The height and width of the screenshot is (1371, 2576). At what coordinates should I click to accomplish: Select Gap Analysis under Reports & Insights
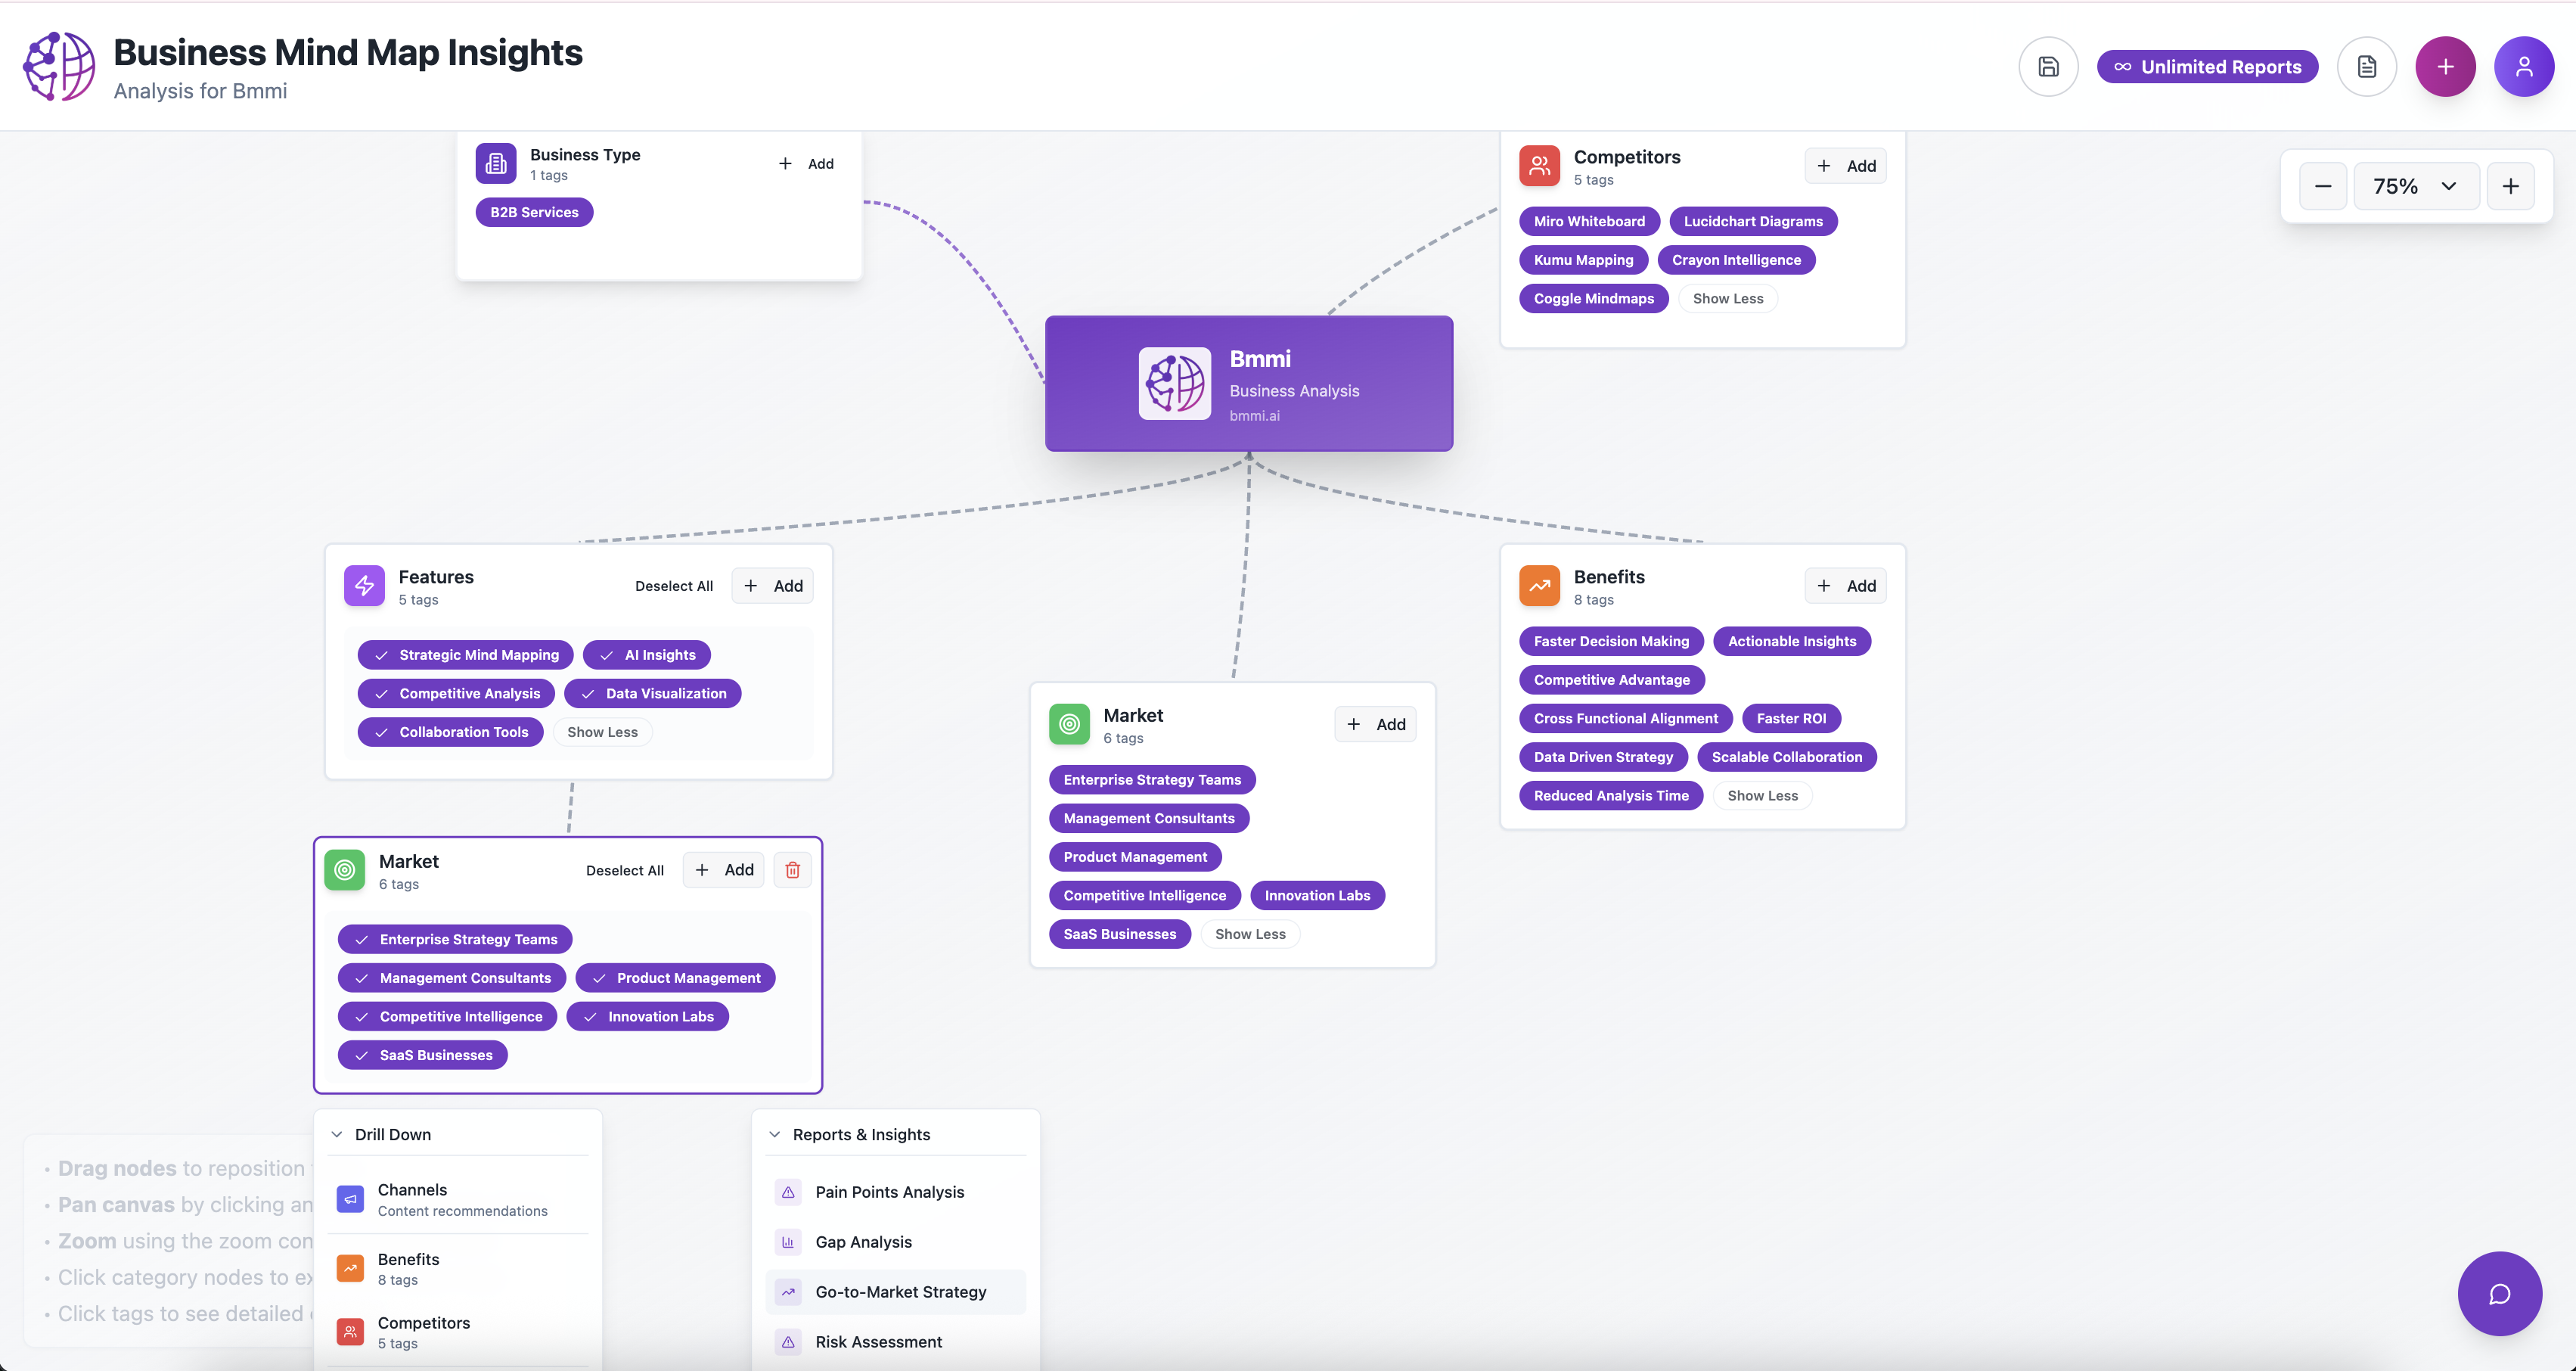click(863, 1241)
